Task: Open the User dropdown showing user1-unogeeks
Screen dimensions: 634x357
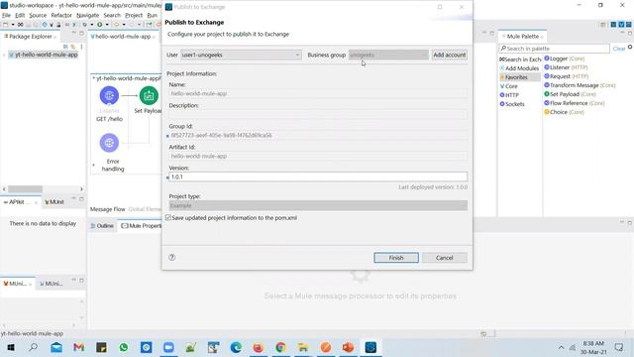Action: tap(241, 55)
